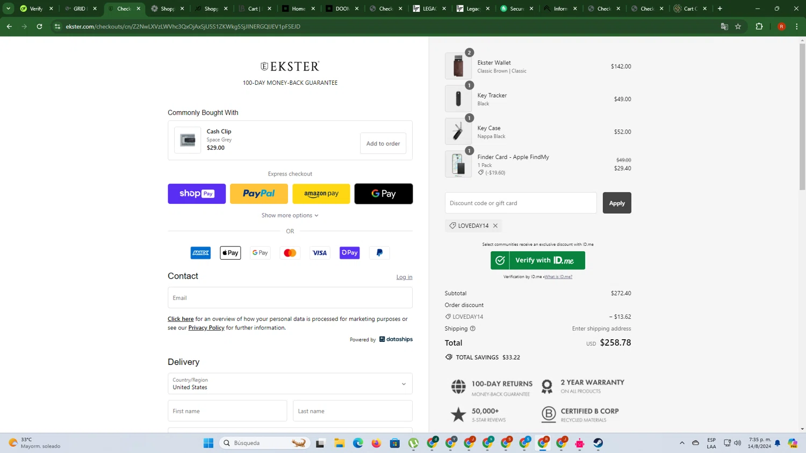Click the Verify with ID.me button

pyautogui.click(x=538, y=260)
